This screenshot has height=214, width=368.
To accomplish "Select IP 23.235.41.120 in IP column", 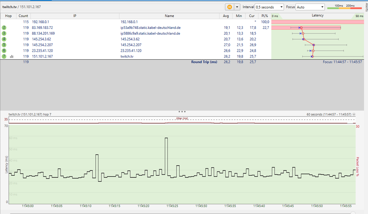I will click(42, 51).
